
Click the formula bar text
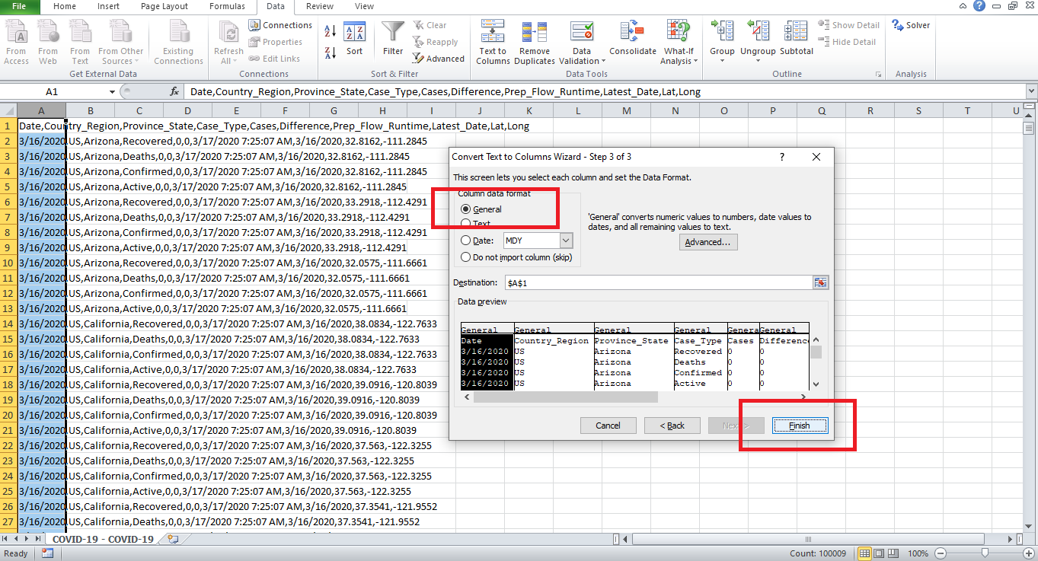(446, 91)
